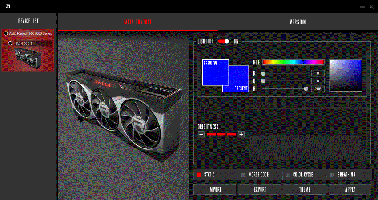Click the G value input field

coord(318,81)
